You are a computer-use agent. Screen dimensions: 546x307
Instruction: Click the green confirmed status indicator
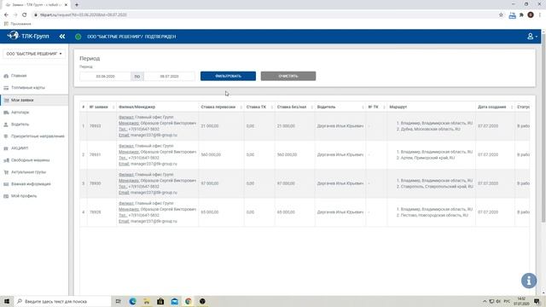tap(78, 37)
